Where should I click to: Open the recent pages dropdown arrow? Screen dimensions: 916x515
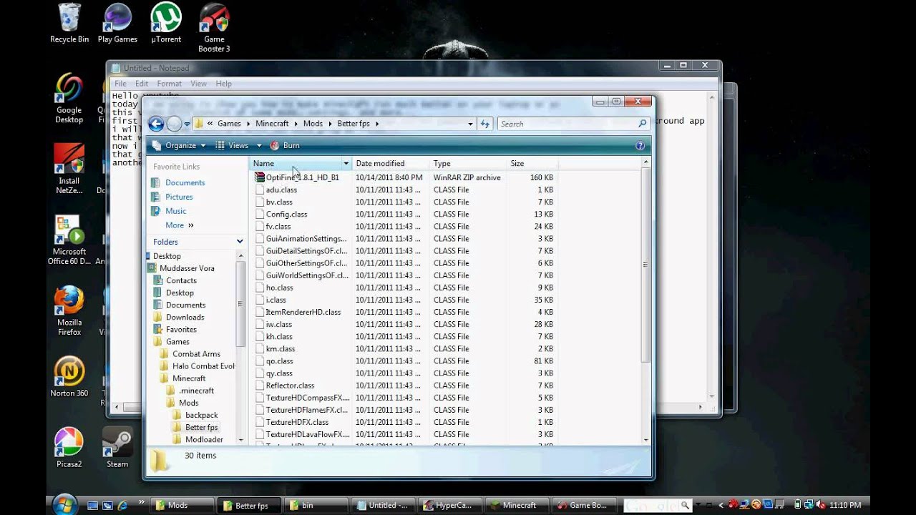tap(187, 124)
